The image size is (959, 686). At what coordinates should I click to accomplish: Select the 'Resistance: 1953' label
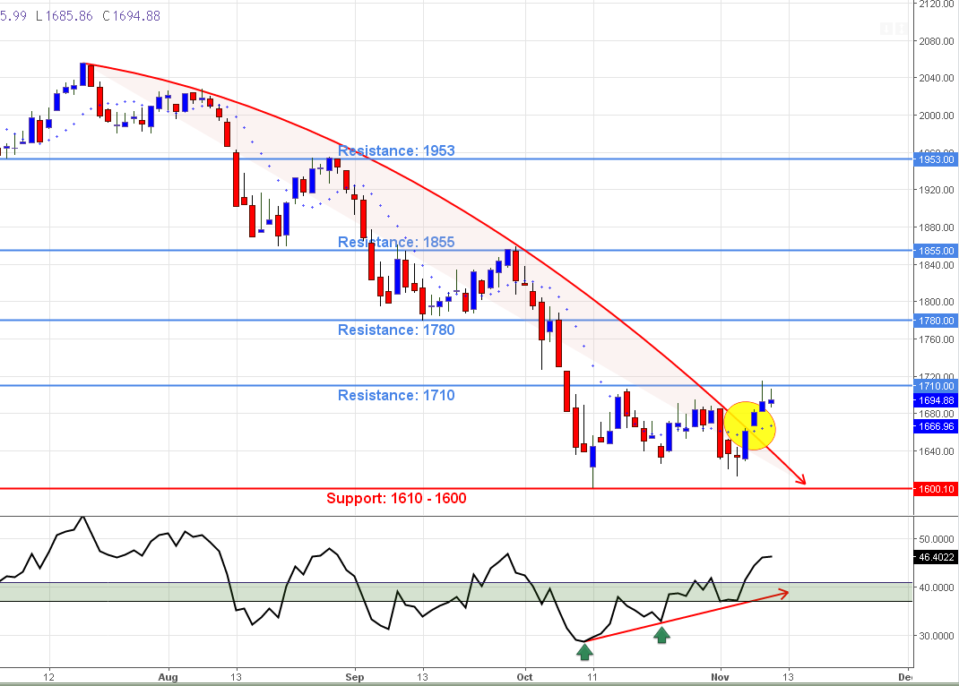pos(396,150)
